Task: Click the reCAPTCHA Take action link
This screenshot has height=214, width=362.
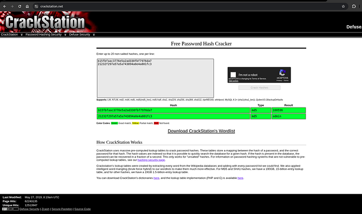Action: 233,81
